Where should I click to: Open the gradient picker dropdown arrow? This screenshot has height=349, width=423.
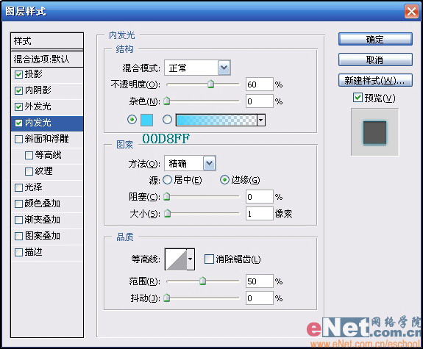(261, 120)
